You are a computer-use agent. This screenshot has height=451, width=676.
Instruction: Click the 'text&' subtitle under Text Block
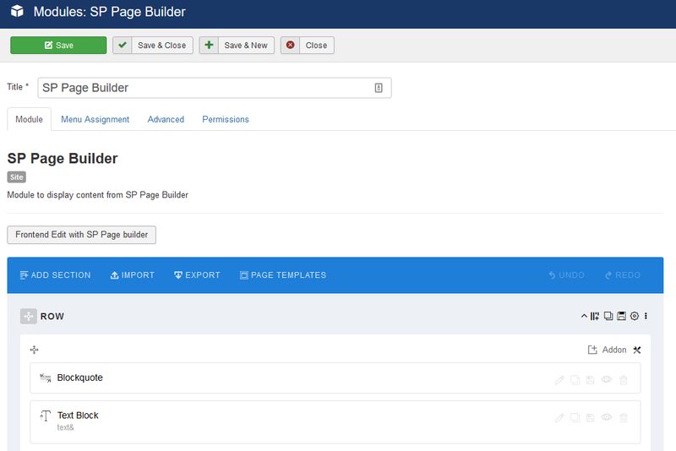tap(66, 427)
